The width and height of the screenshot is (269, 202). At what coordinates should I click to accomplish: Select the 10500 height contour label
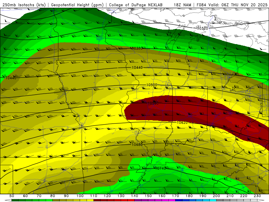coord(152,85)
